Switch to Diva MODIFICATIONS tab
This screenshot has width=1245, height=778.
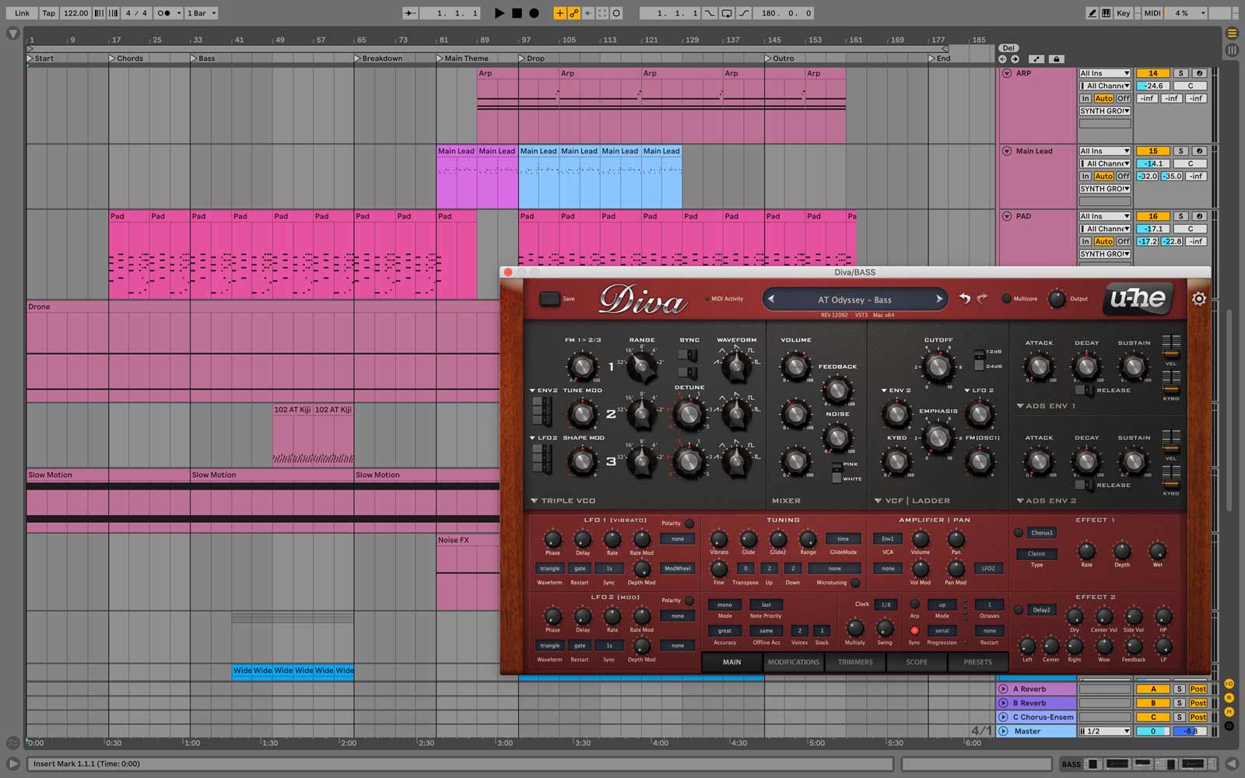click(x=794, y=662)
